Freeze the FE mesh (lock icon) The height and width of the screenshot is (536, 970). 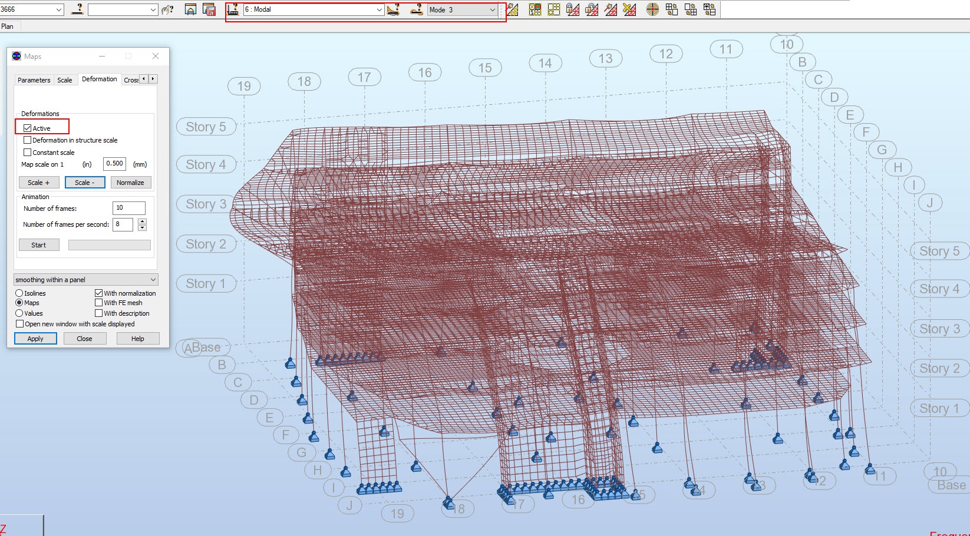coord(573,9)
